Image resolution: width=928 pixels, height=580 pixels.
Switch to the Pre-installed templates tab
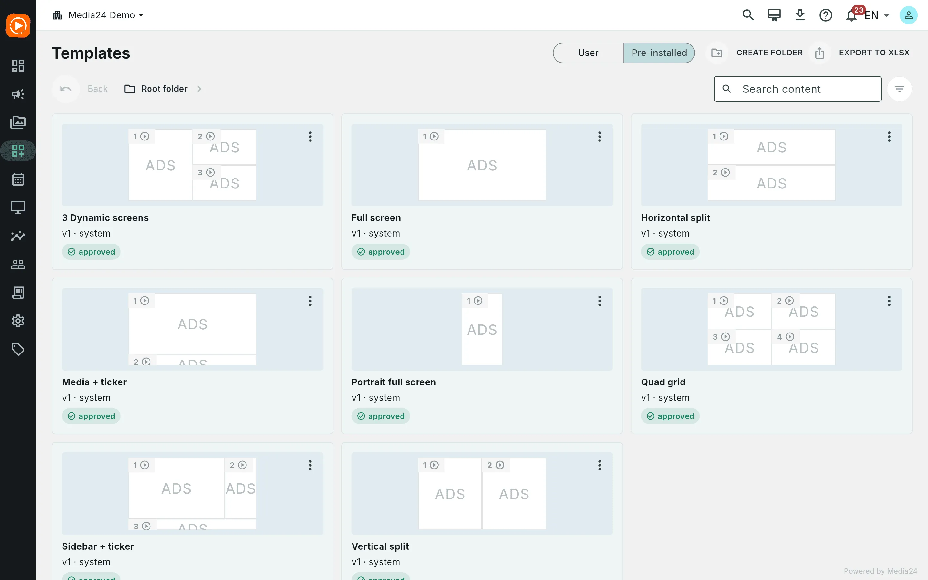pos(659,53)
